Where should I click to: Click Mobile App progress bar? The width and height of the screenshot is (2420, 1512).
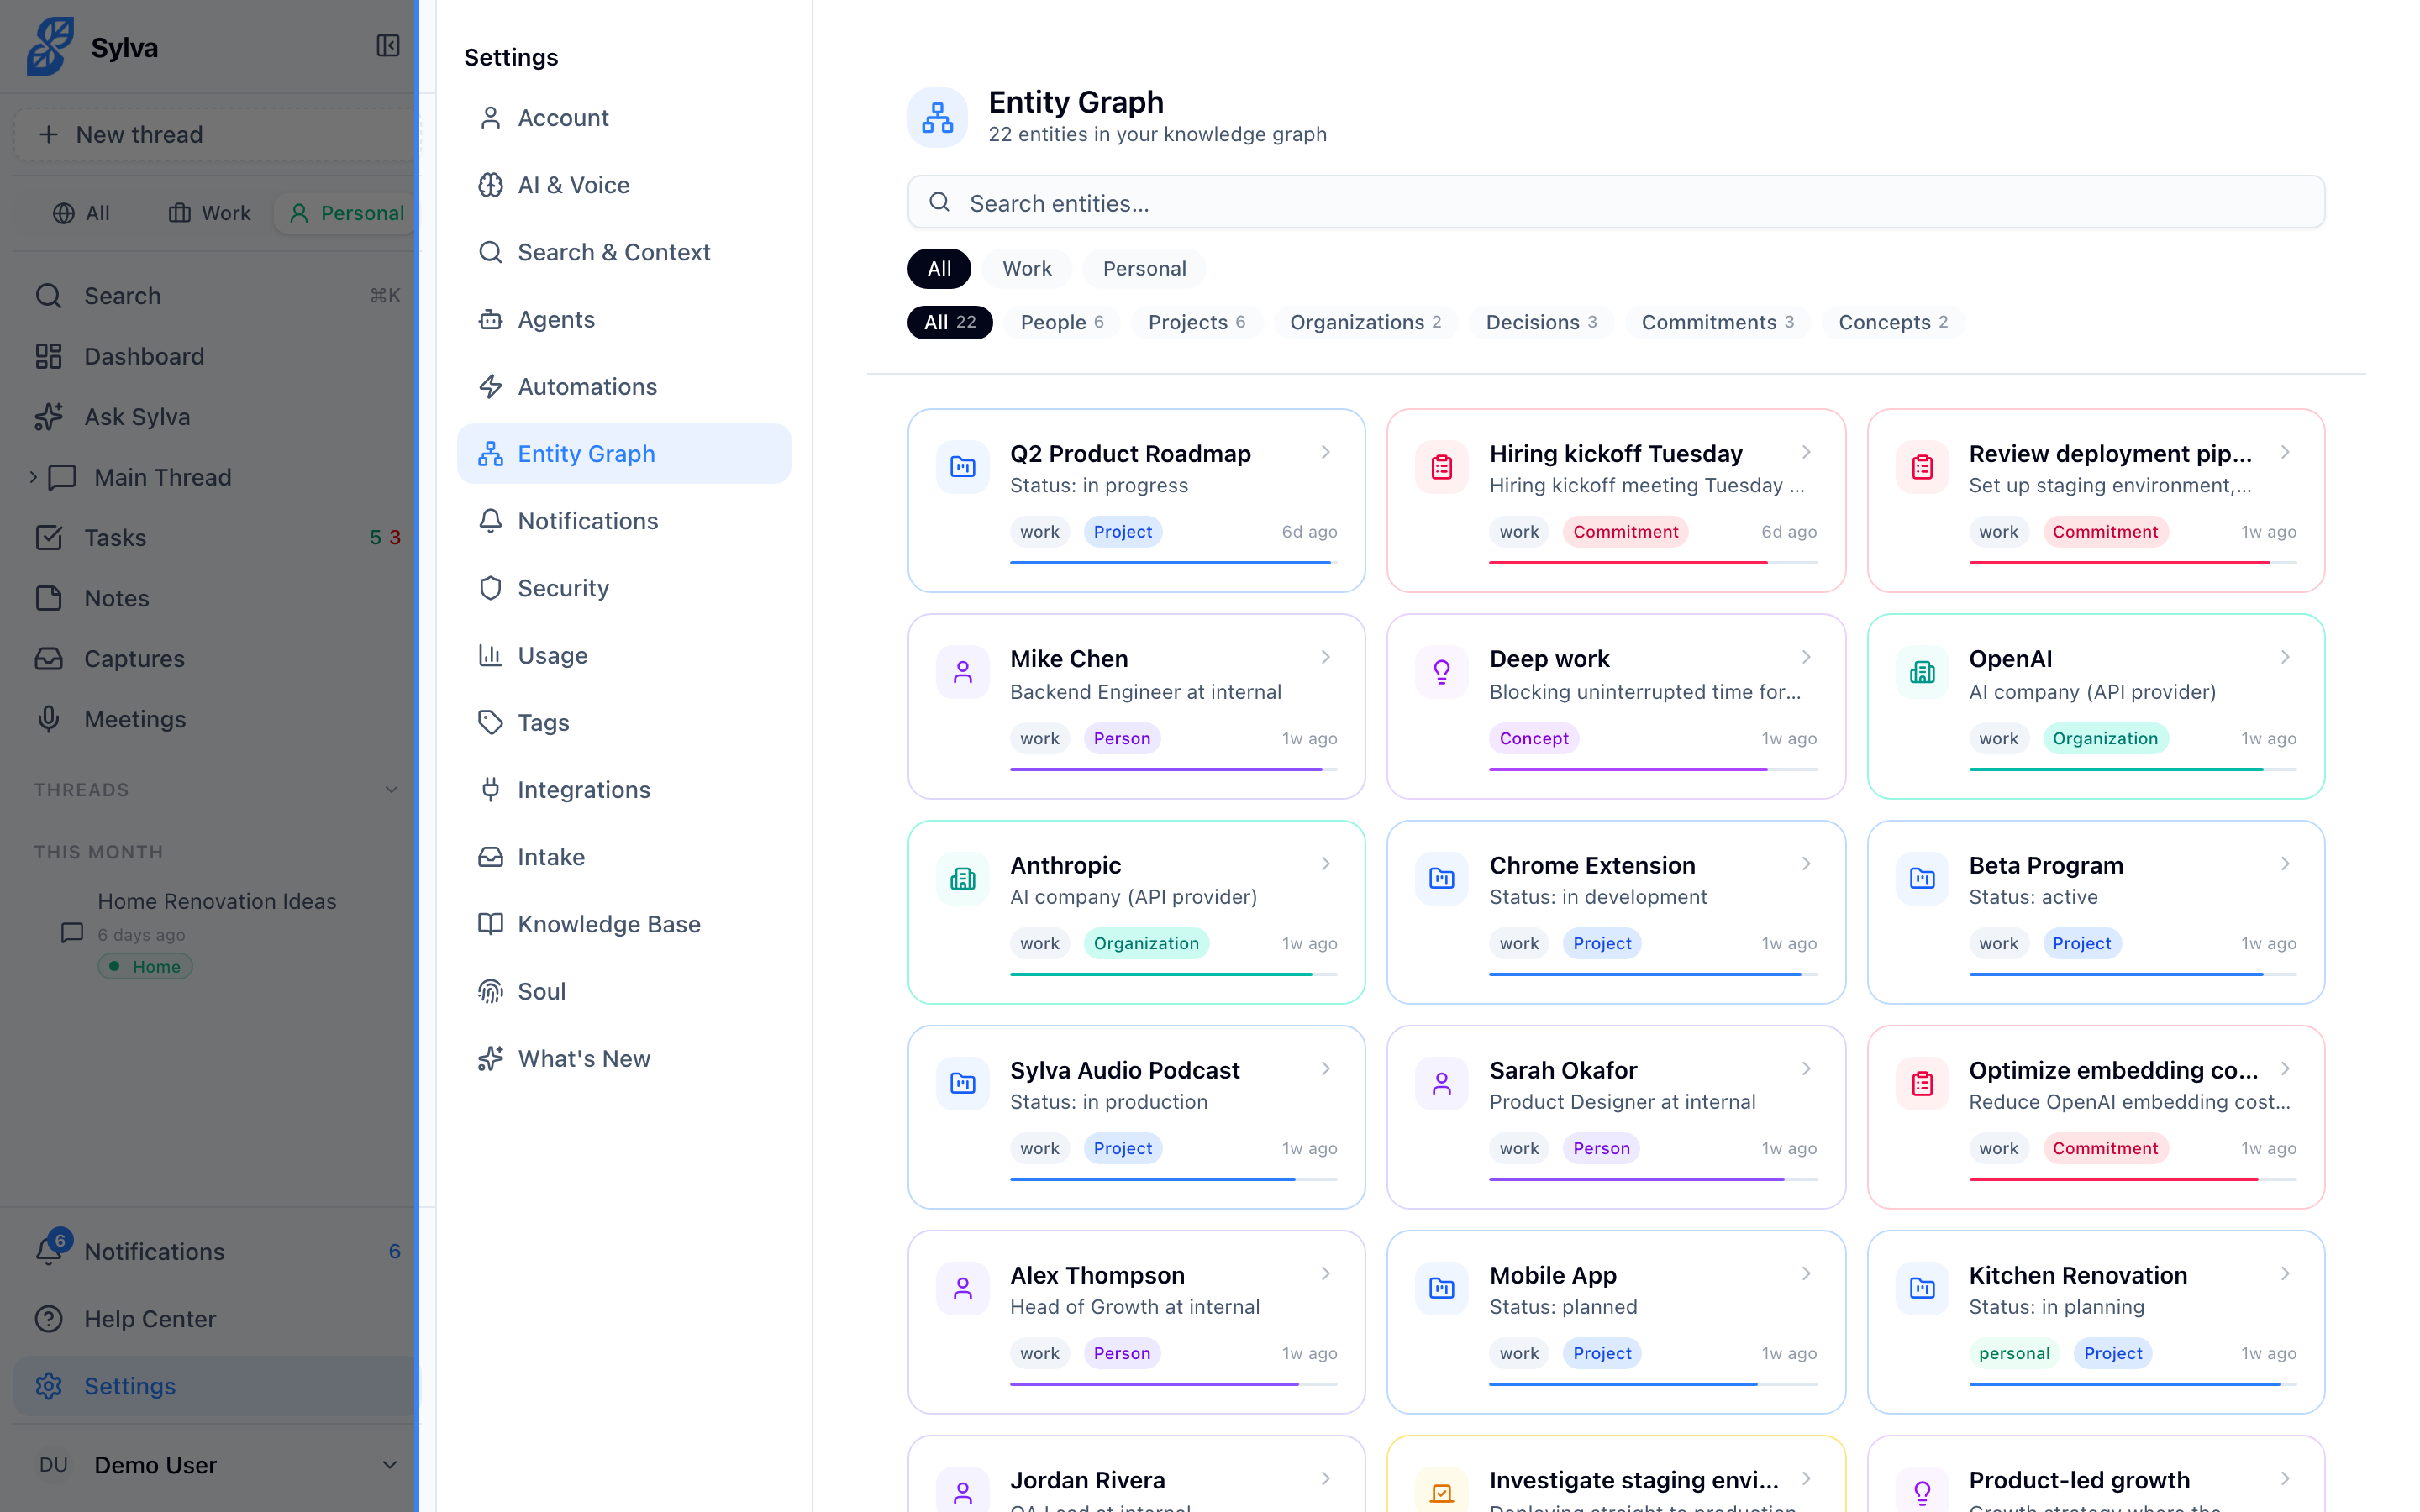coord(1653,1384)
